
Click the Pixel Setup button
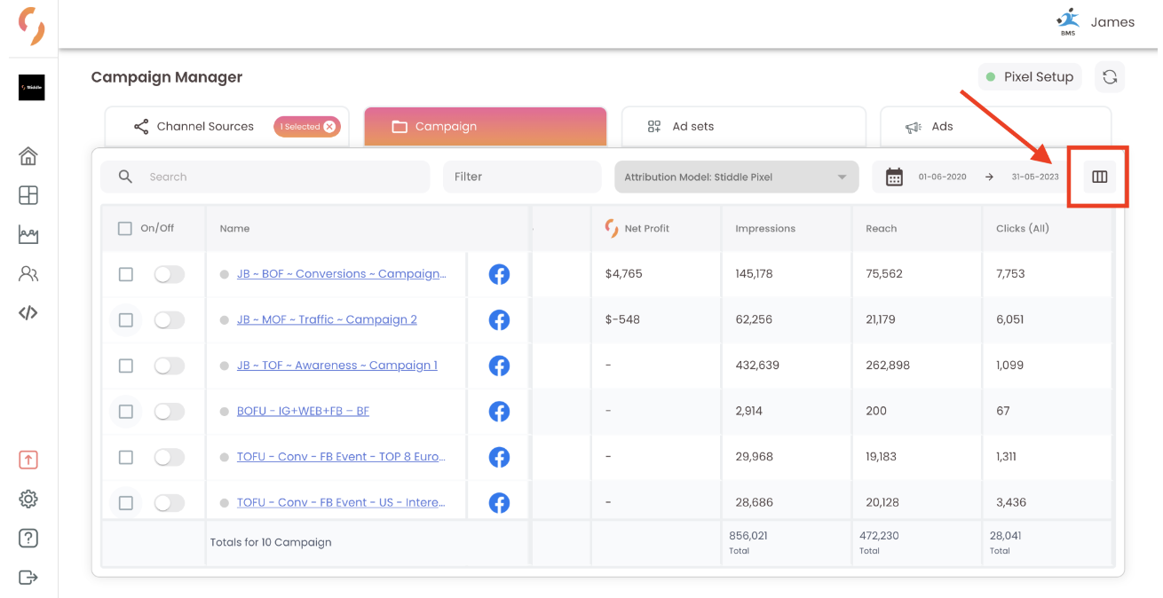(x=1030, y=77)
